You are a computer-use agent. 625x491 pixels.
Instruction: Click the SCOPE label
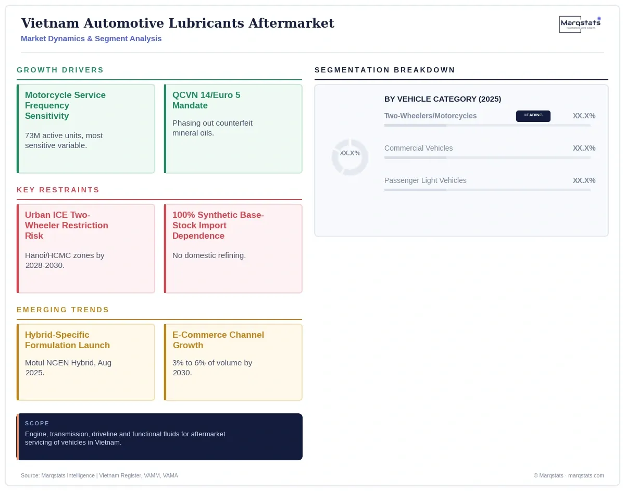[37, 423]
